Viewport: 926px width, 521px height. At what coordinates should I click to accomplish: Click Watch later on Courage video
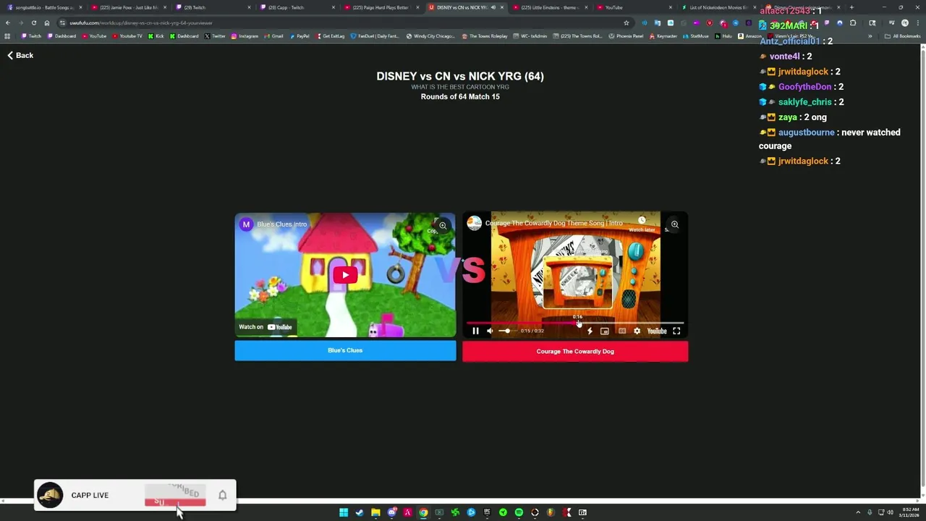pyautogui.click(x=642, y=224)
